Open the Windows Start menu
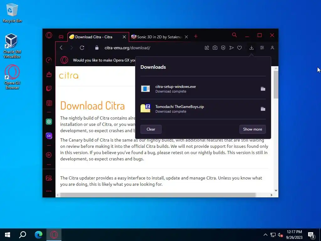 8,235
